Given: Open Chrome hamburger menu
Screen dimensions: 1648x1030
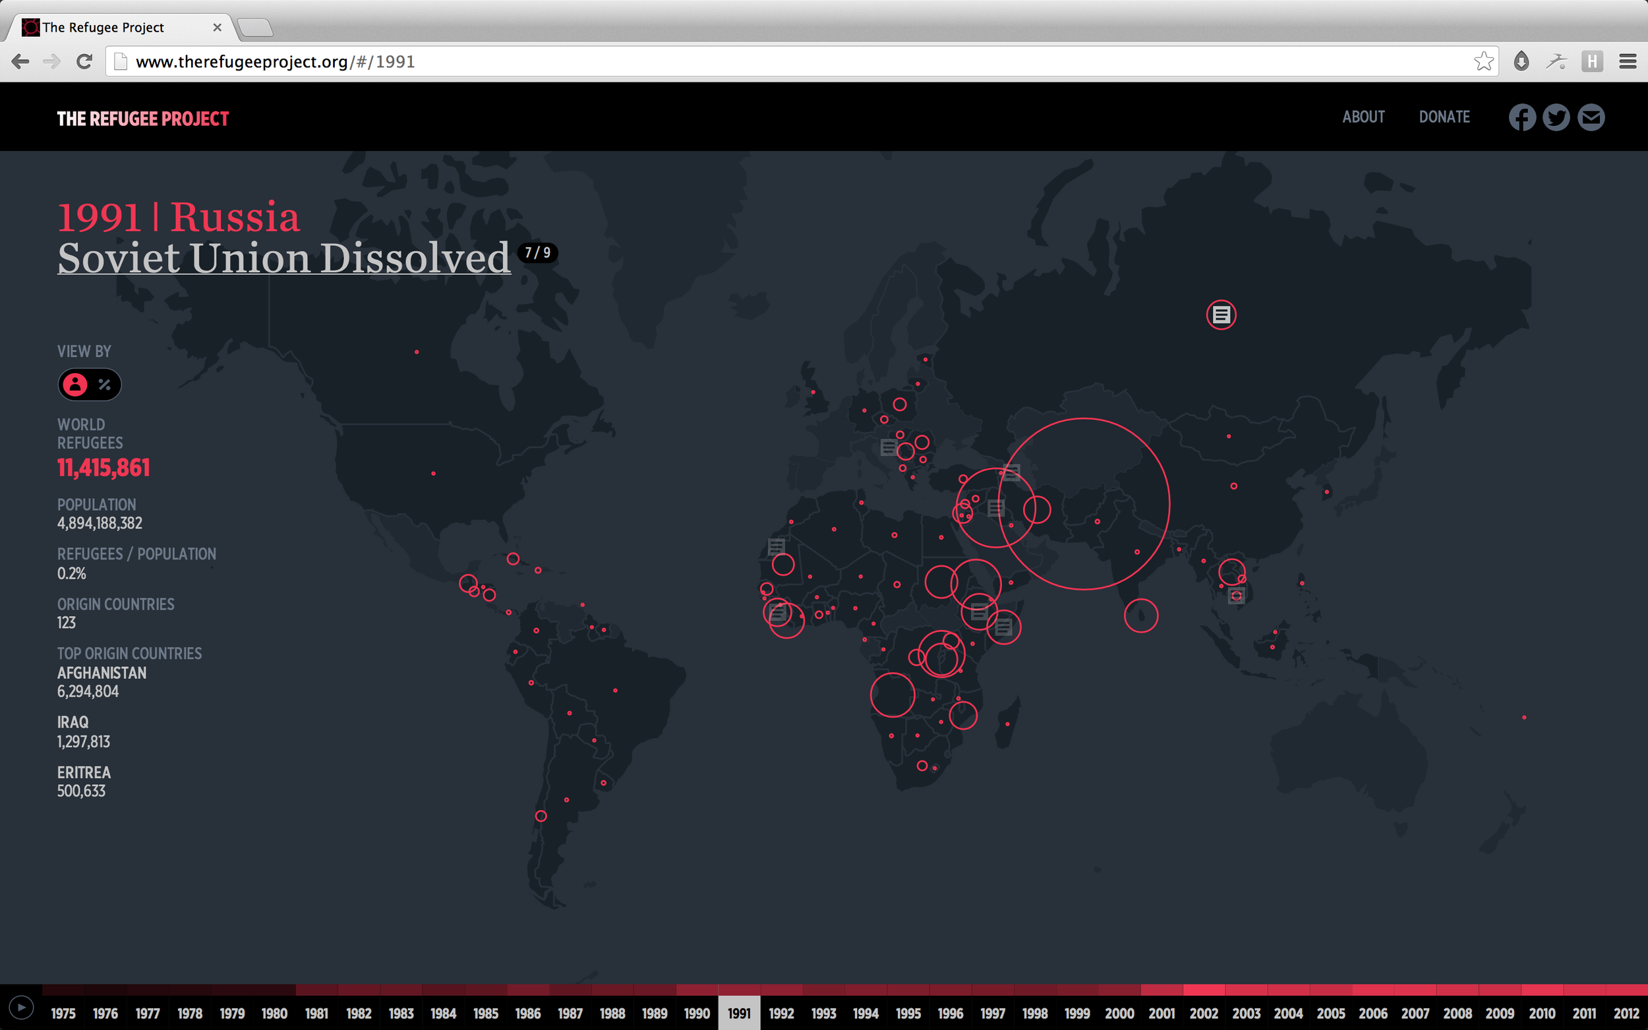Looking at the screenshot, I should [1628, 62].
